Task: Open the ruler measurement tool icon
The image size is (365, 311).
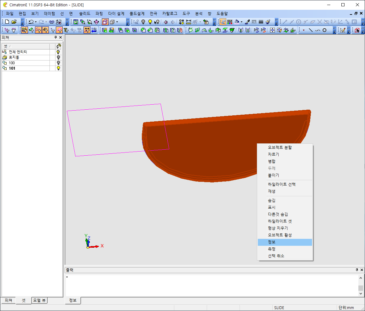Action: (x=188, y=22)
